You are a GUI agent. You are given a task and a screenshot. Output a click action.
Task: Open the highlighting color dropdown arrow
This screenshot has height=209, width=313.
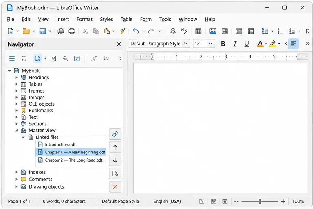[279, 44]
